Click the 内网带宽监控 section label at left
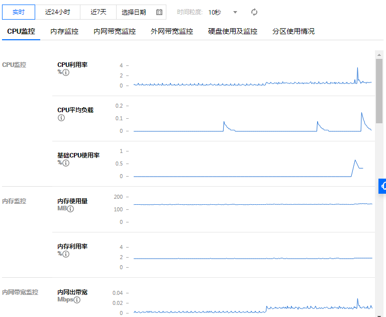Image resolution: width=386 pixels, height=317 pixels. tap(20, 292)
